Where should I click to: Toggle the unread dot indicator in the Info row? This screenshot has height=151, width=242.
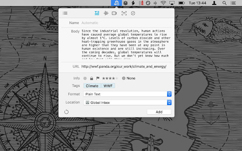(x=85, y=79)
